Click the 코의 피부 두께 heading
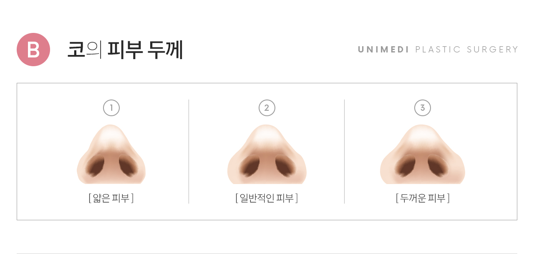Screen dimensions: 534x254 tap(125, 50)
